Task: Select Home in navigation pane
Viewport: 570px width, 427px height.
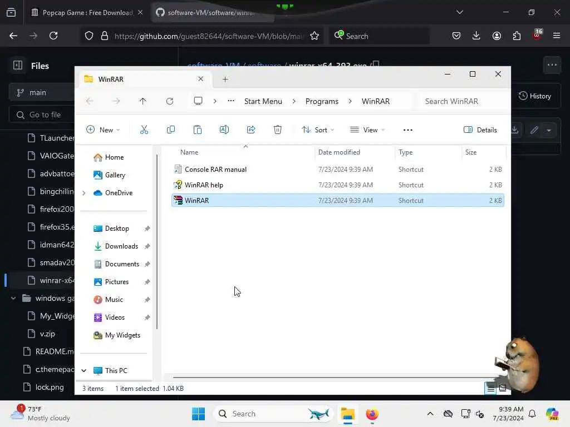Action: point(114,157)
